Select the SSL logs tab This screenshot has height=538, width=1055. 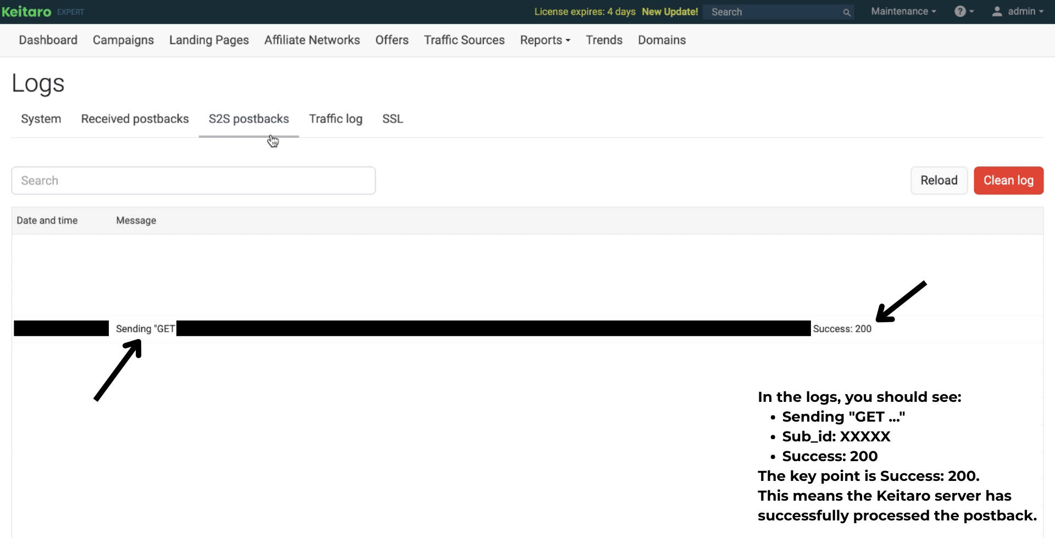392,119
